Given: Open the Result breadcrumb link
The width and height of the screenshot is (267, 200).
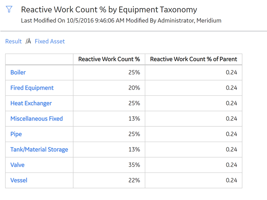Looking at the screenshot, I should [x=13, y=41].
